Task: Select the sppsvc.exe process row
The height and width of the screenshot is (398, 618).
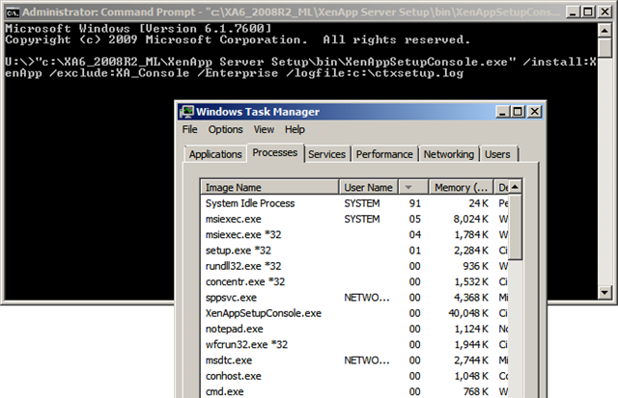Action: click(354, 298)
